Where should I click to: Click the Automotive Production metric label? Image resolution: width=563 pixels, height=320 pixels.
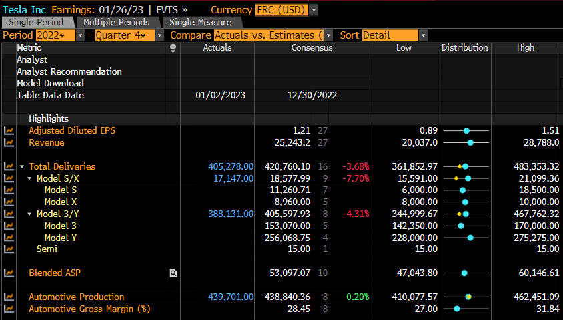click(x=77, y=297)
